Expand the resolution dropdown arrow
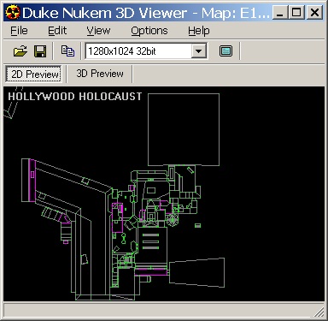 199,51
